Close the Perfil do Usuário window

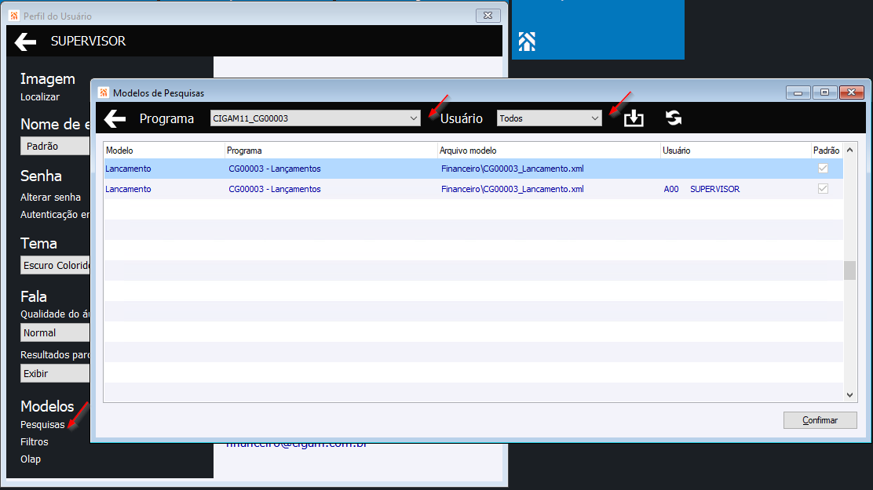click(488, 16)
